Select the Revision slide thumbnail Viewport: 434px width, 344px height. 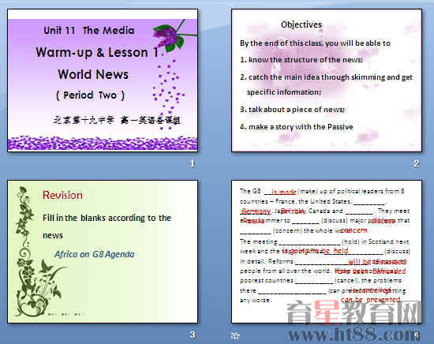[x=103, y=252]
